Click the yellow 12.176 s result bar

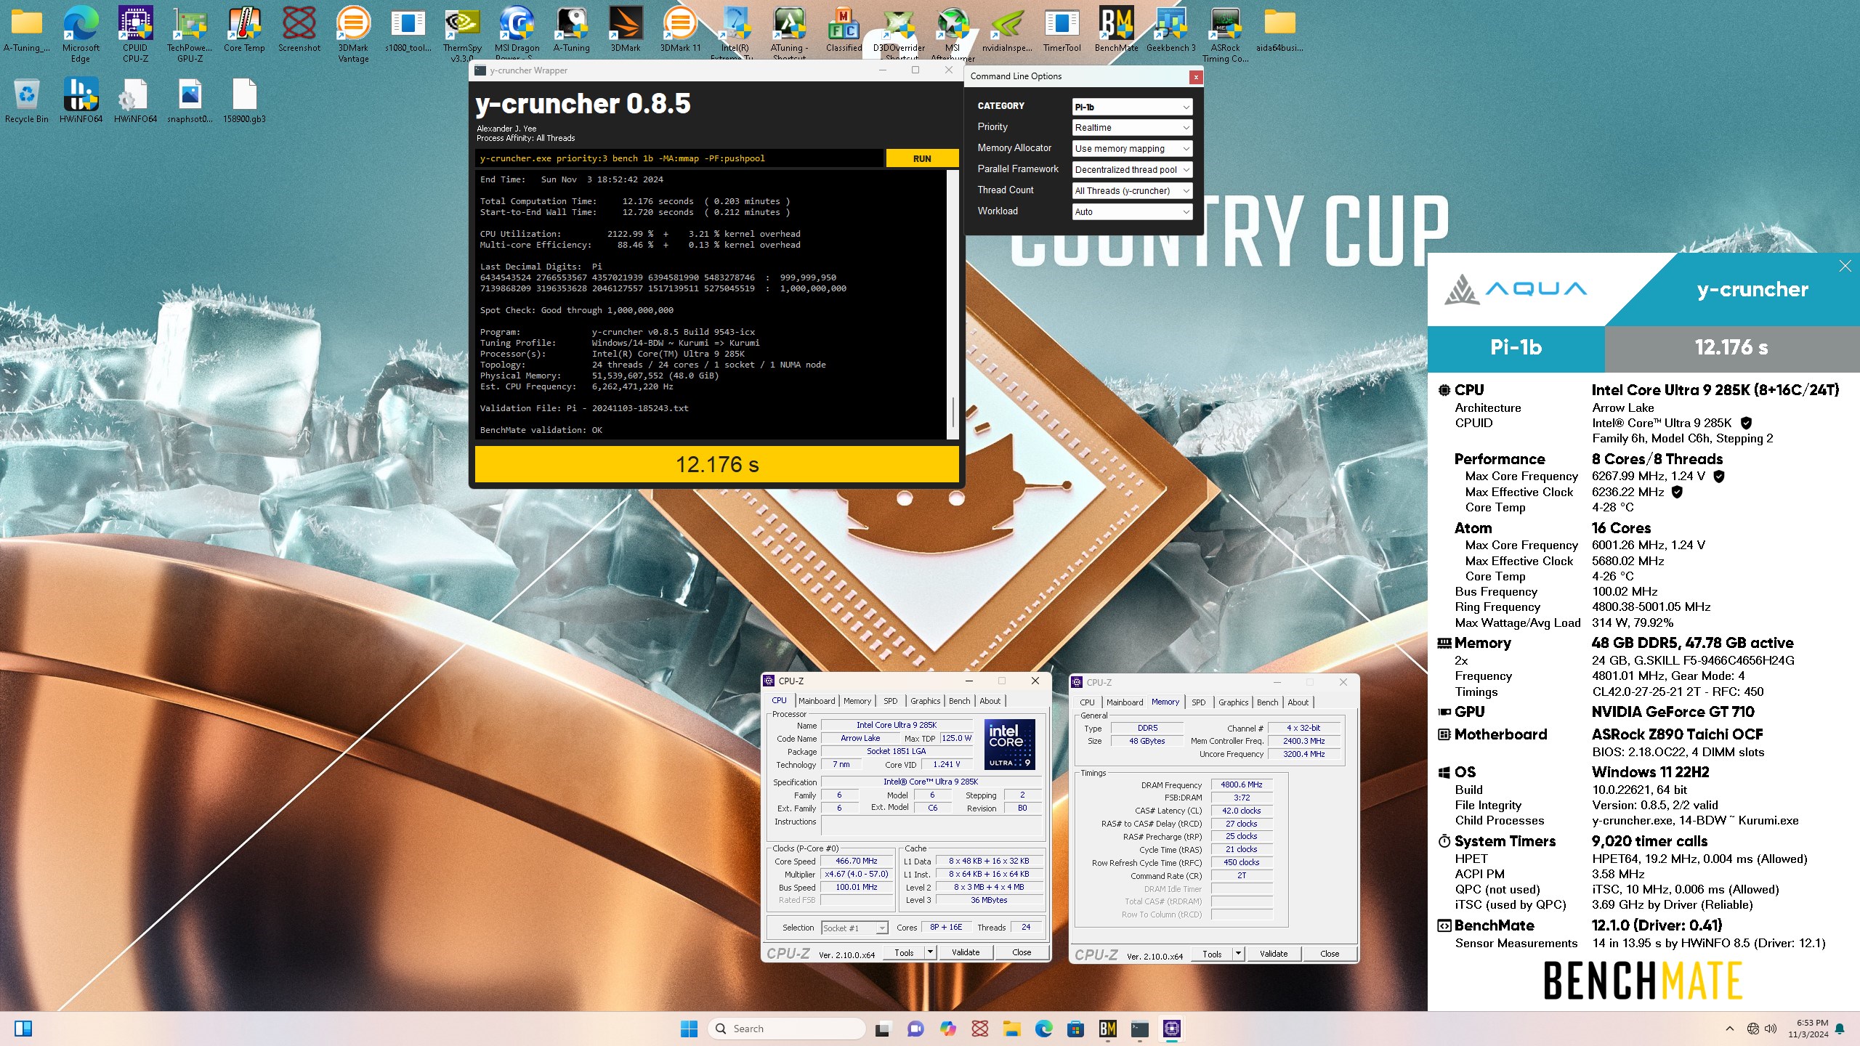(x=716, y=464)
